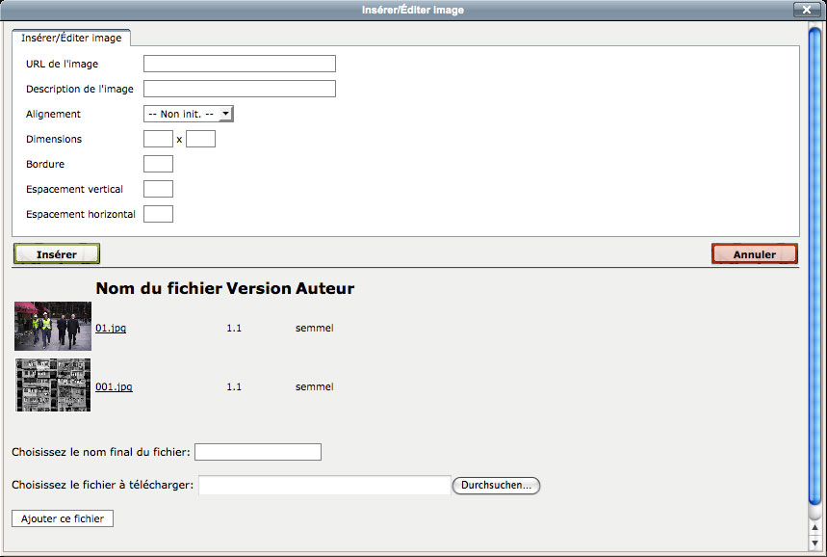This screenshot has height=557, width=827.
Task: Click the scrollbar down arrow
Action: pos(814,543)
